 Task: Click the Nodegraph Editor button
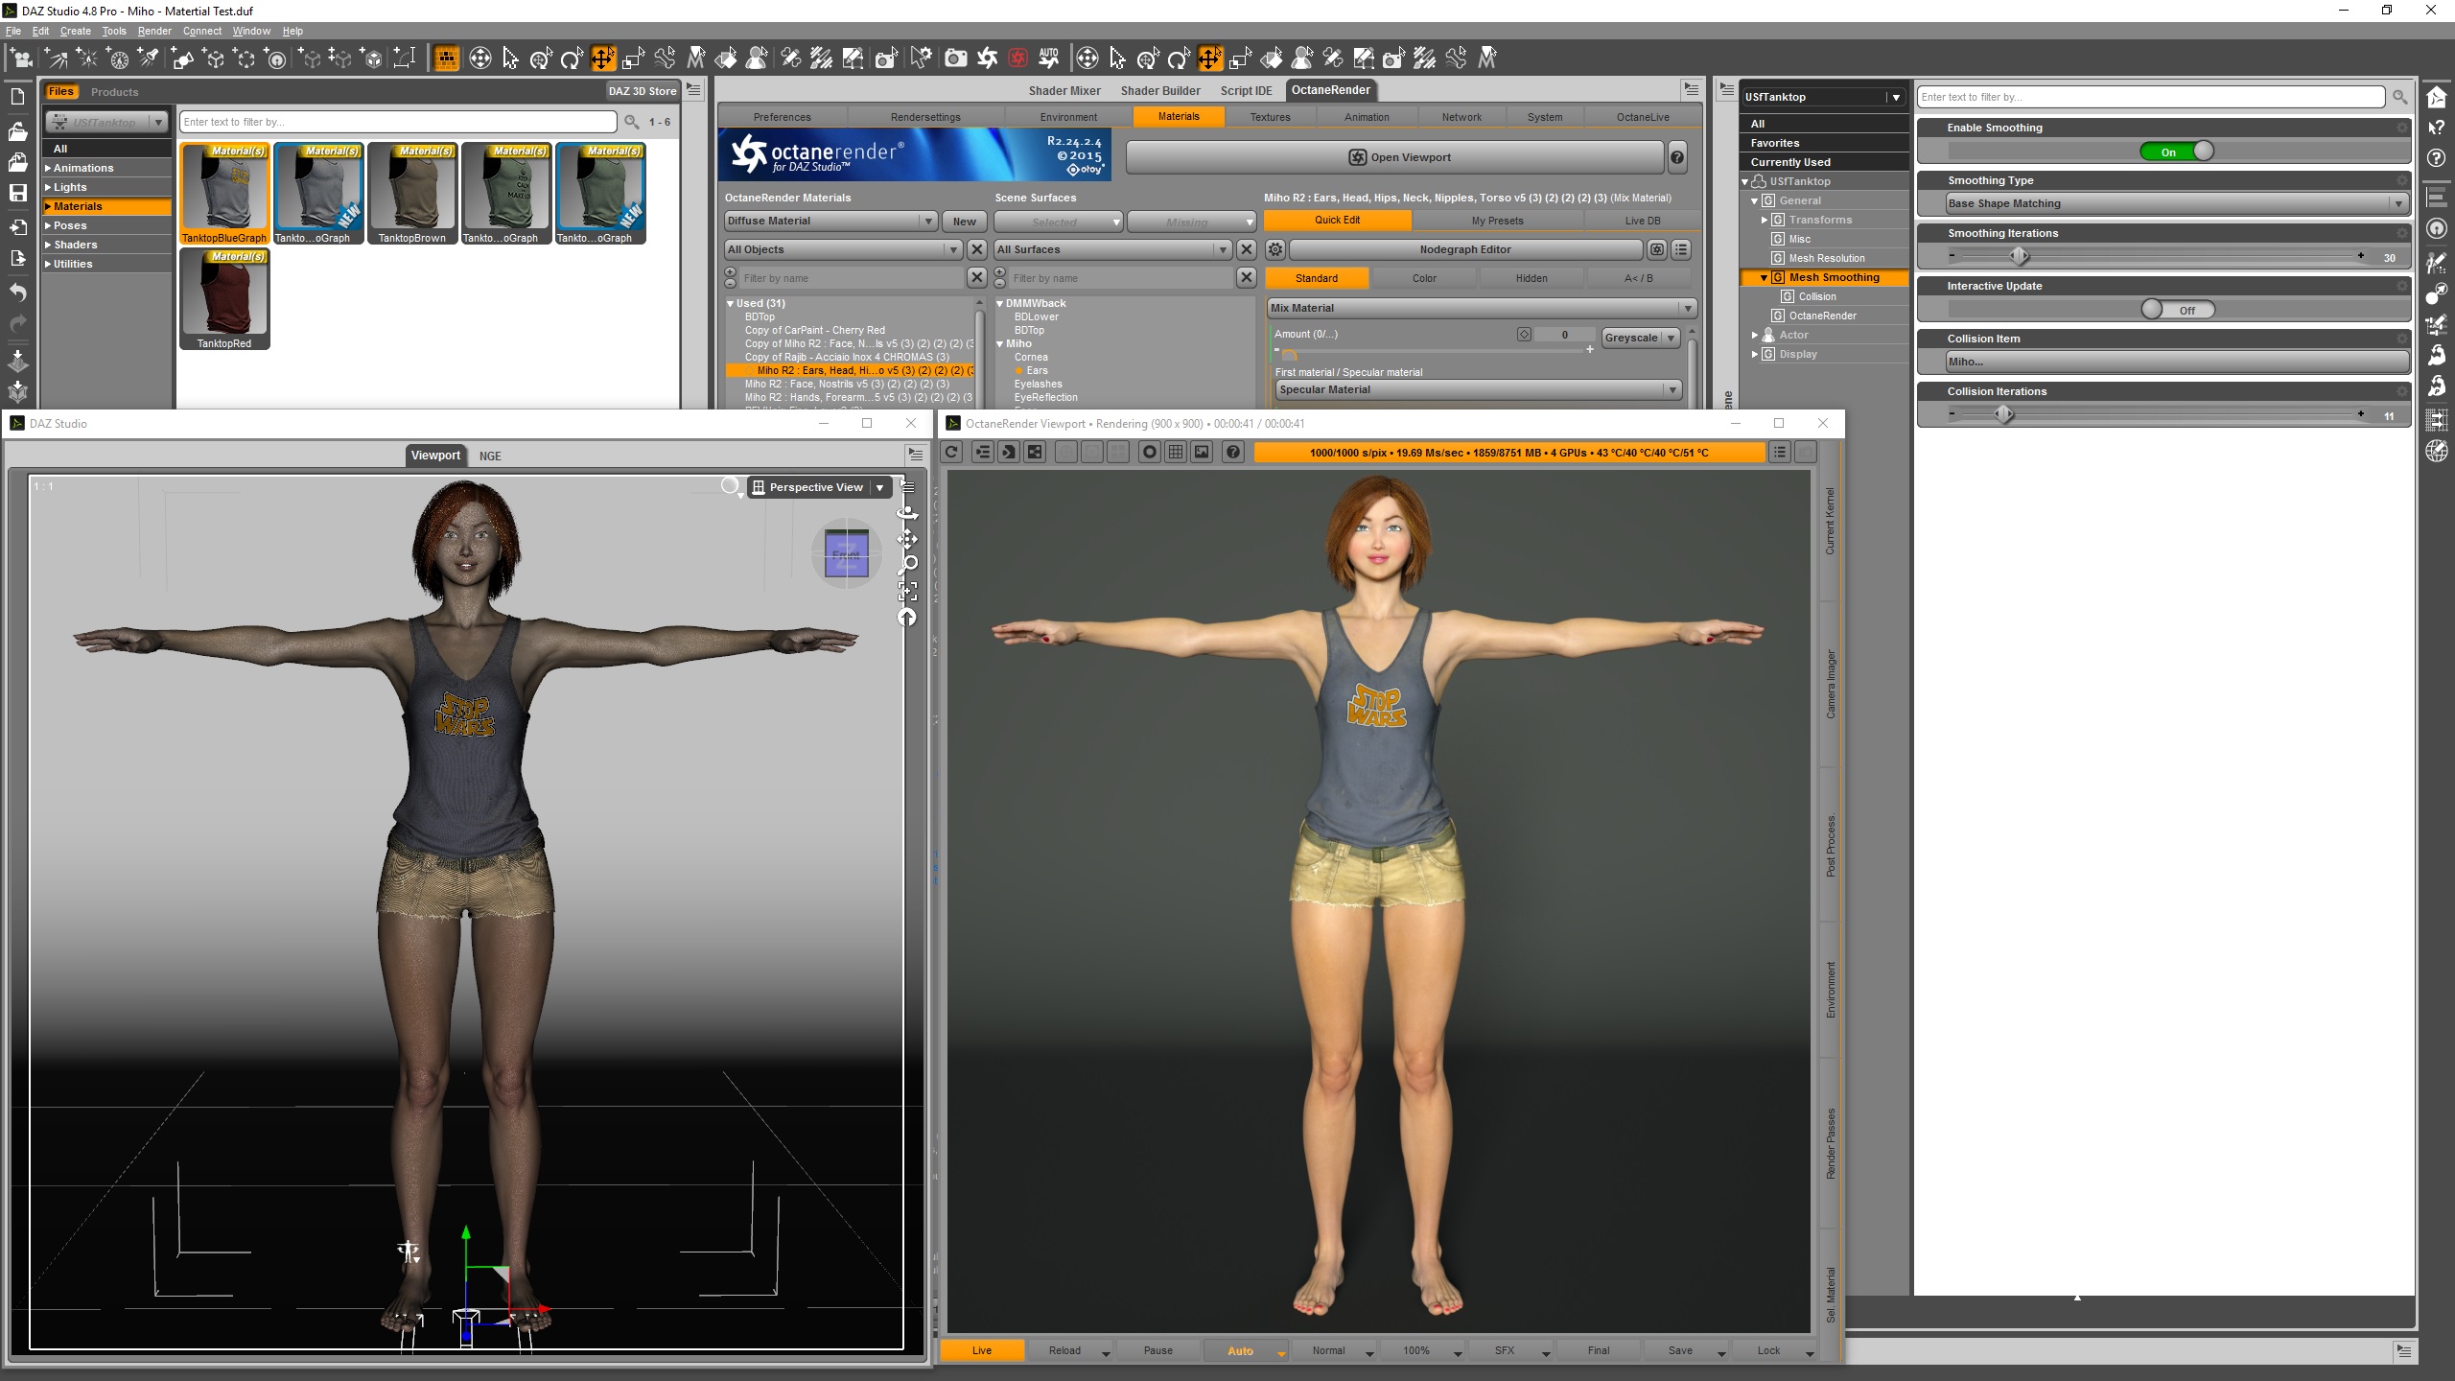[1464, 250]
